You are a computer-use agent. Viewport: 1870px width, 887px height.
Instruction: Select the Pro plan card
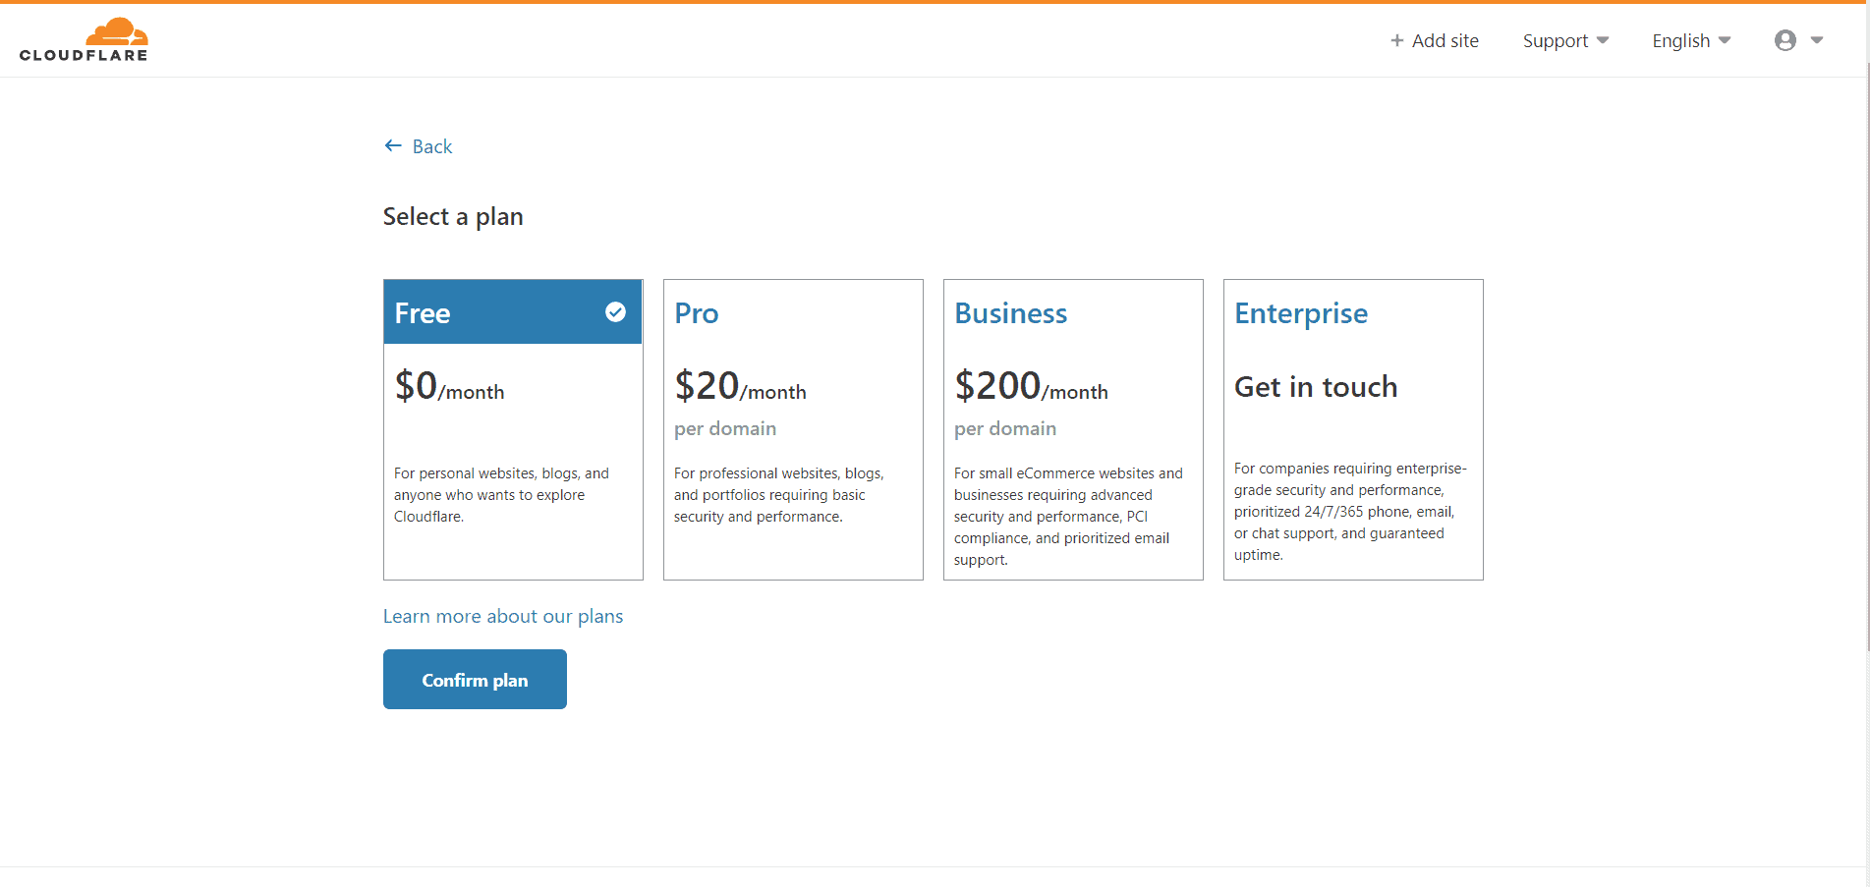coord(793,429)
